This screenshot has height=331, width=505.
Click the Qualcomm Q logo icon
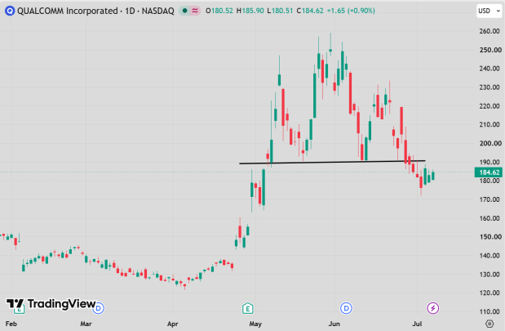10,11
